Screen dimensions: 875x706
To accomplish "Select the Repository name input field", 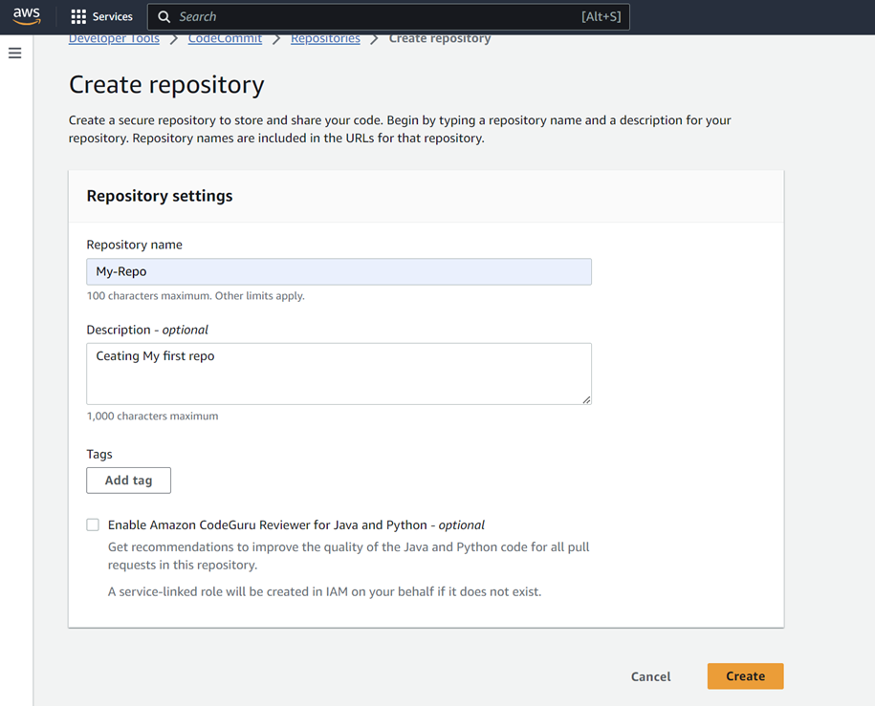I will [339, 271].
